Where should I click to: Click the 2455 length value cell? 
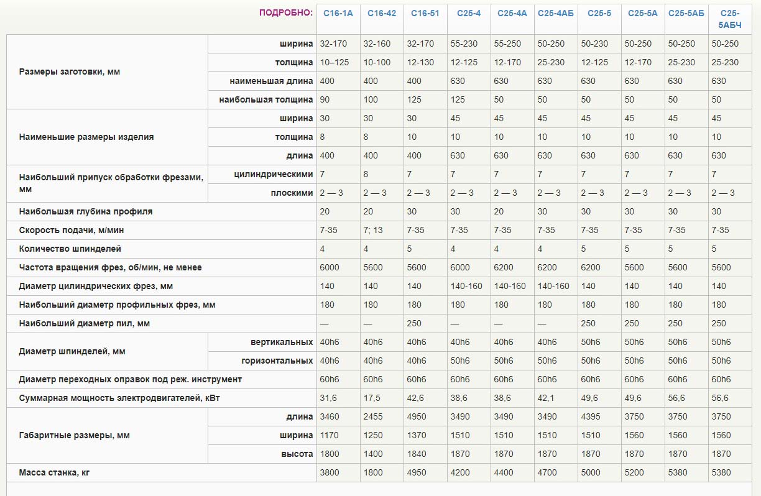373,417
